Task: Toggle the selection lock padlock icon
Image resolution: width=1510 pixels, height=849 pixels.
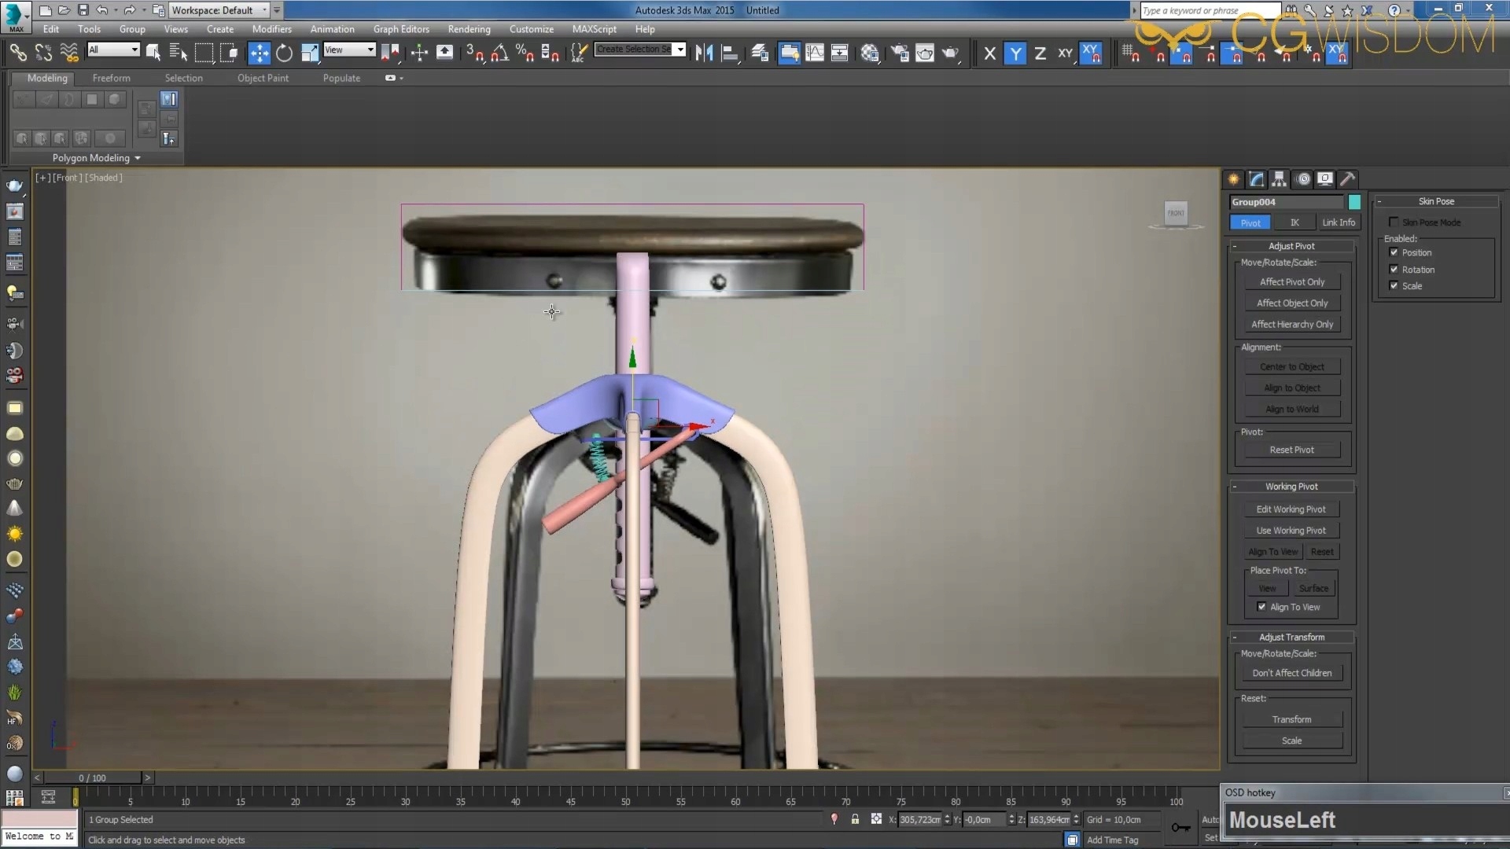Action: point(855,819)
